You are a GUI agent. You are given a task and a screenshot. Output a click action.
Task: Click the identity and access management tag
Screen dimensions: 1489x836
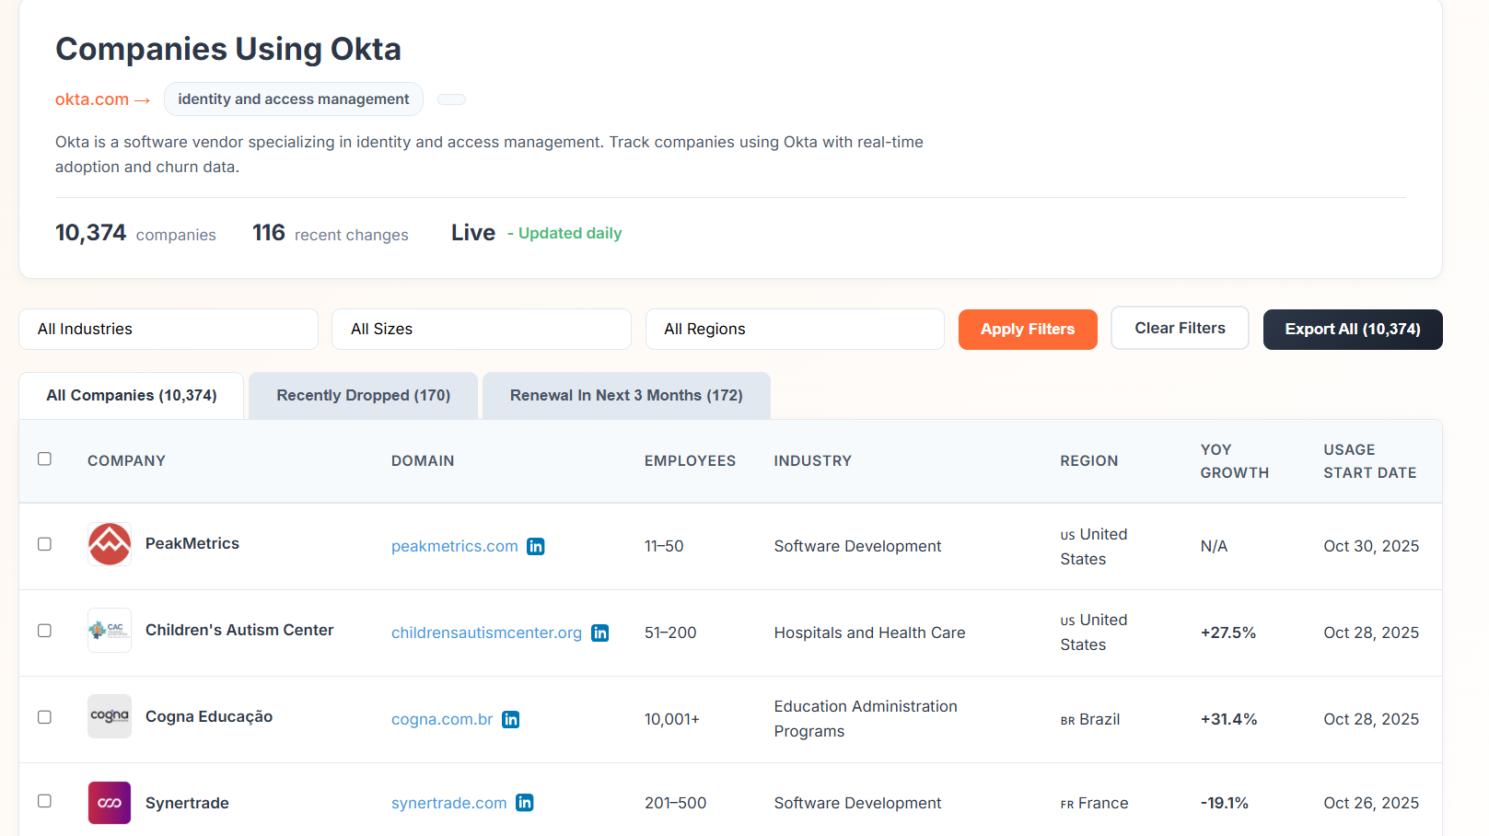293,99
